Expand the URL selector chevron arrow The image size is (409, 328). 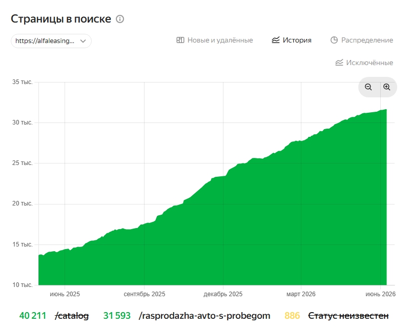[83, 41]
